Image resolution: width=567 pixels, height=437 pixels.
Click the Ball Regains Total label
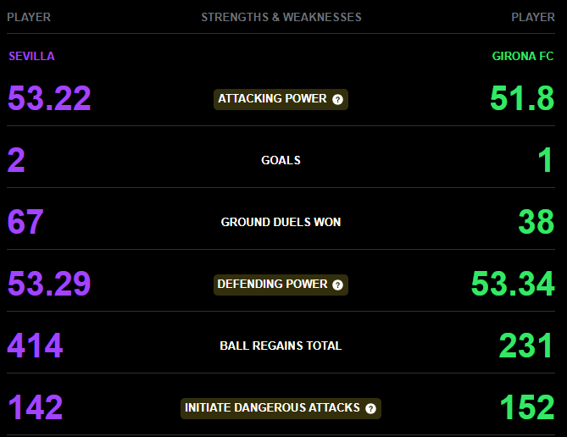tap(281, 346)
